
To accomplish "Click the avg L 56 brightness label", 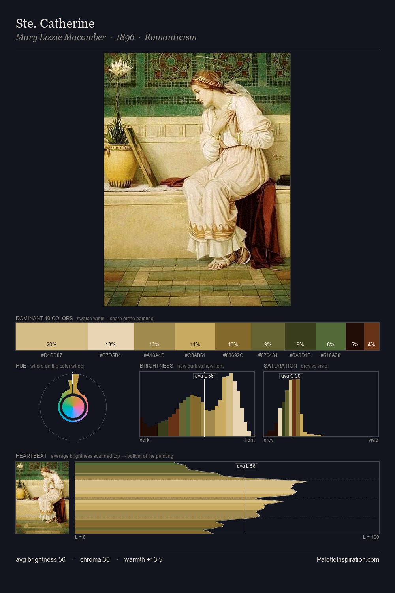I will pos(204,376).
